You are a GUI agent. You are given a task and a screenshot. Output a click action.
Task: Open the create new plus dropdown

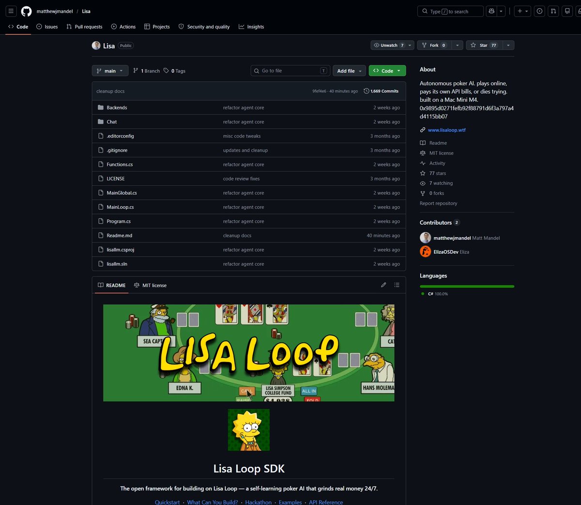[522, 11]
